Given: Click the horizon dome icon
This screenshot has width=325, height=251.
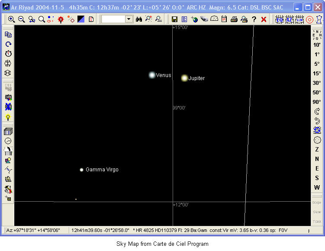Looking at the screenshot, I should (x=214, y=19).
